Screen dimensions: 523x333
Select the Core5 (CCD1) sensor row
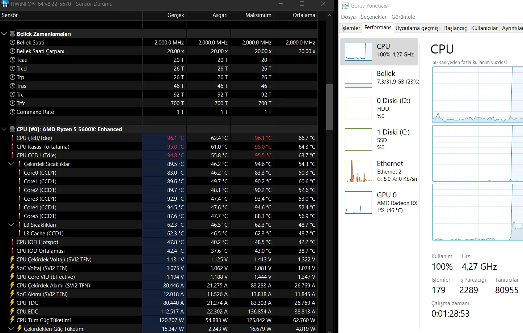click(159, 216)
